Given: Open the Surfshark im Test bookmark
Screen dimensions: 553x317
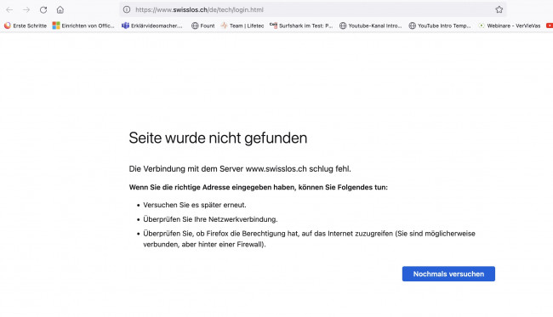Looking at the screenshot, I should [301, 25].
